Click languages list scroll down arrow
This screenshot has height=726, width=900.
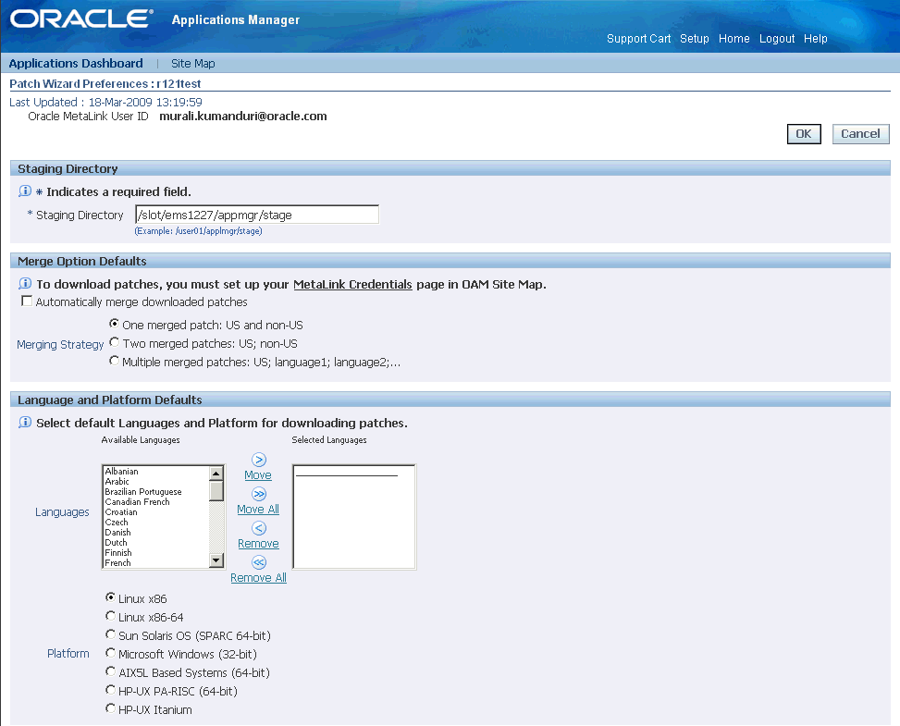point(216,560)
